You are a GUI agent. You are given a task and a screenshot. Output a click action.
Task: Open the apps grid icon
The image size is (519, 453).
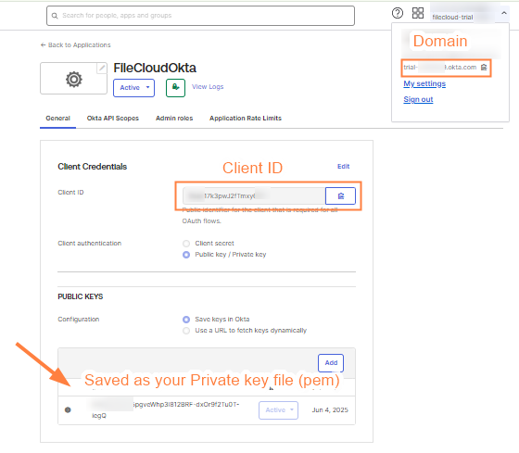[x=418, y=13]
